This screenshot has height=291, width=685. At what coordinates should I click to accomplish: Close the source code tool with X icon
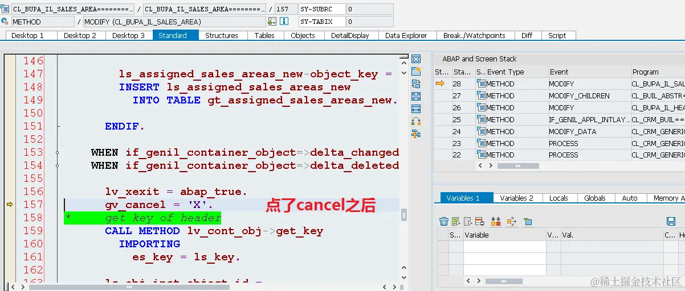point(416,59)
